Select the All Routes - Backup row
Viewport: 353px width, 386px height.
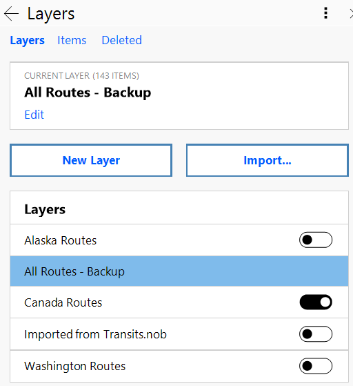point(179,271)
